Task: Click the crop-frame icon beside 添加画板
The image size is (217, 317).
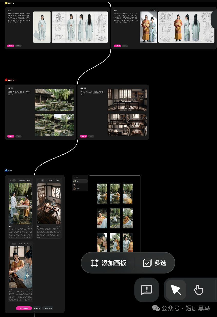Action: (95, 263)
